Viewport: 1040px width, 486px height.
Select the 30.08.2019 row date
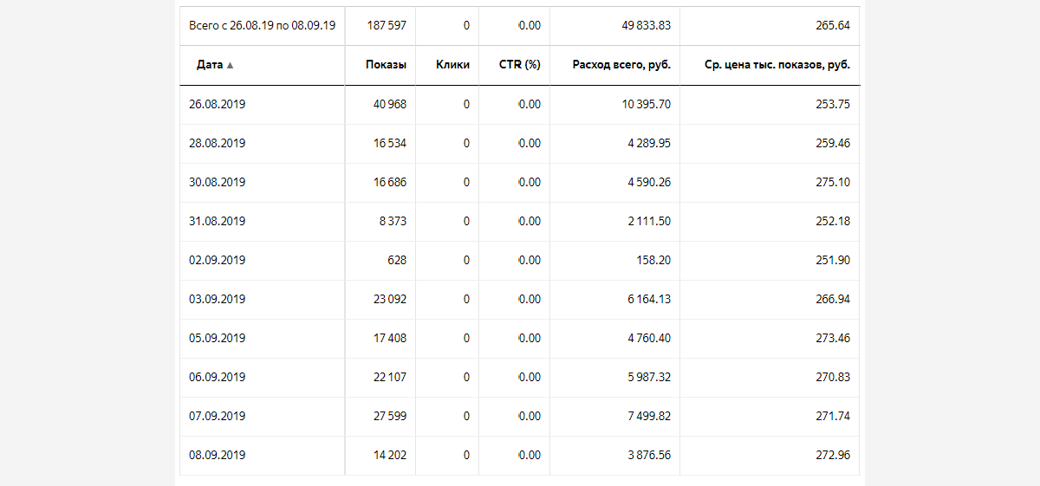click(x=217, y=182)
